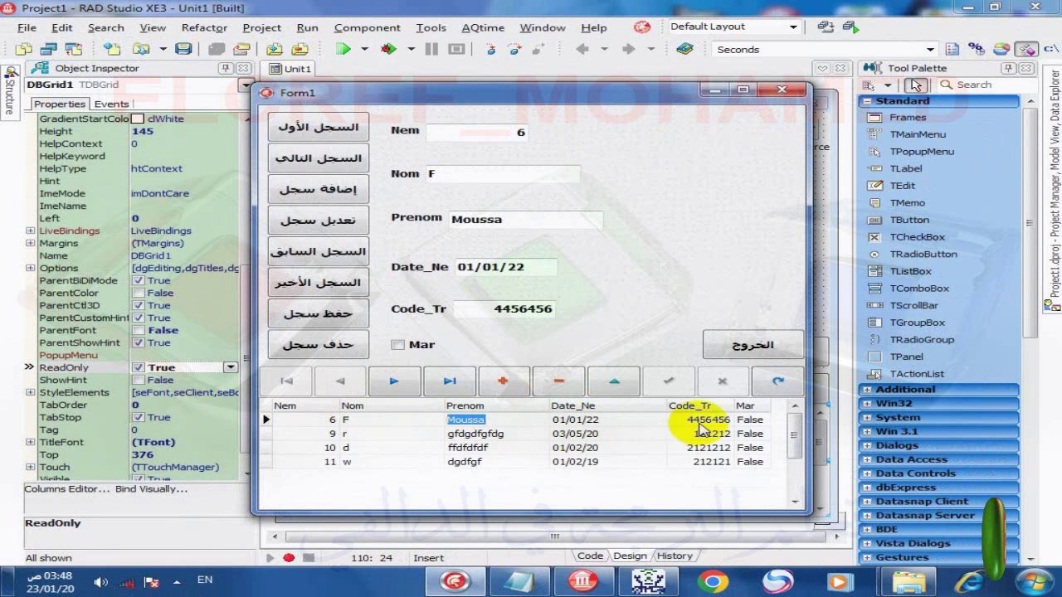Click the Save floppy disk toolbar icon
The image size is (1062, 597).
(x=183, y=49)
